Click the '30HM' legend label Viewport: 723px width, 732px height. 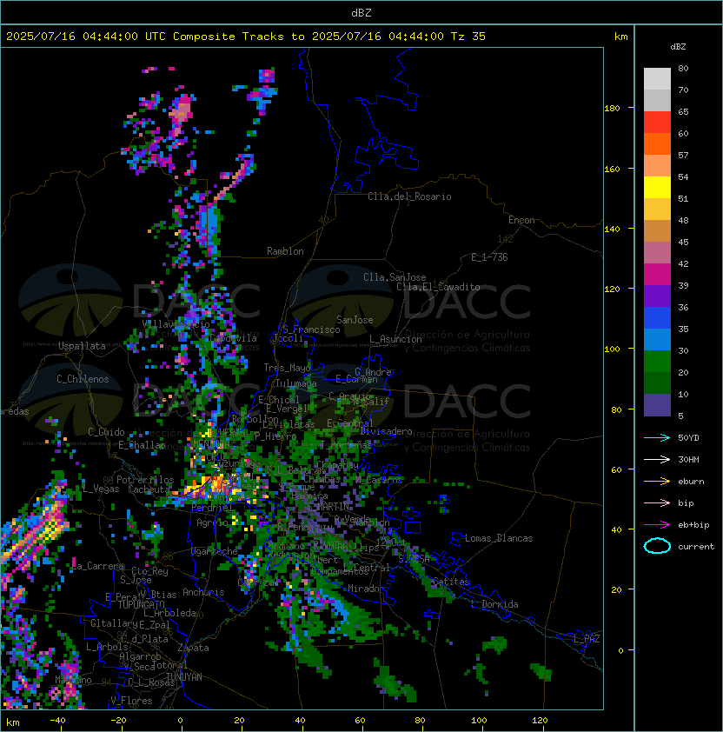[688, 459]
